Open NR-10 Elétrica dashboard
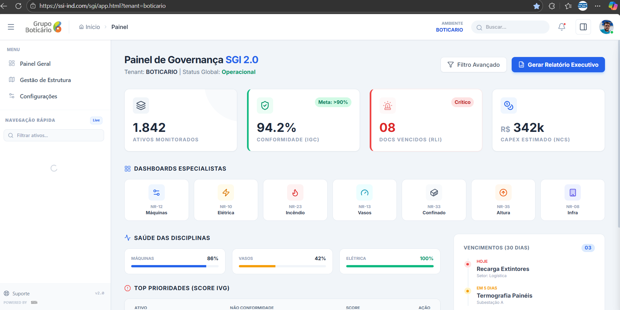 coord(226,200)
